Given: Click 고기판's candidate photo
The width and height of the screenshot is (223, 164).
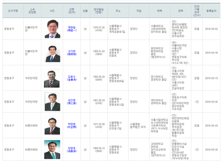Looking at the screenshot, I should tap(52, 53).
